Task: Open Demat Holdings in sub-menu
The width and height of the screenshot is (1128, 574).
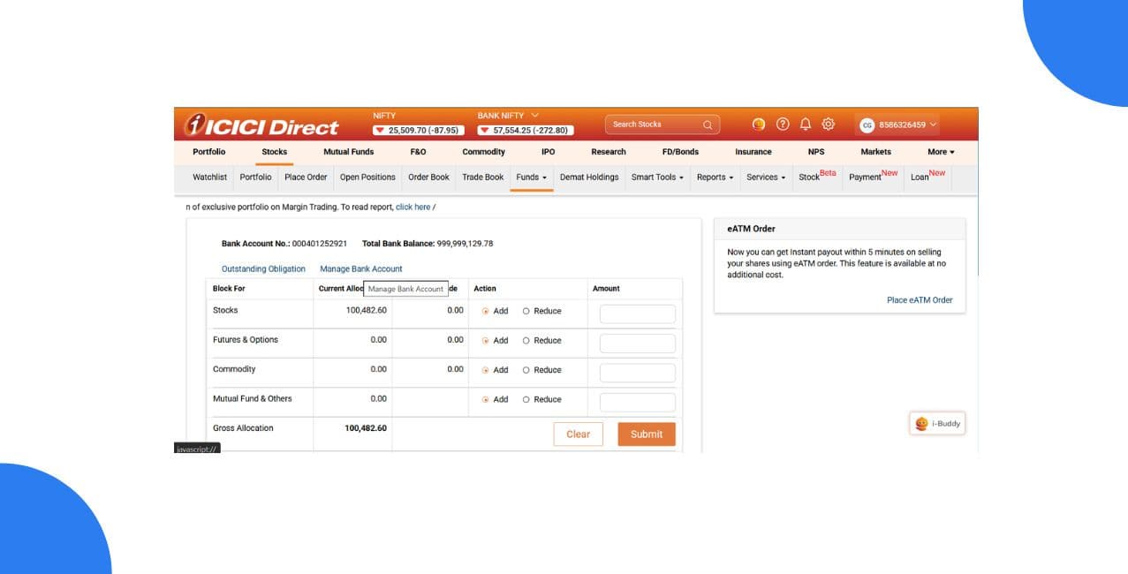Action: coord(589,177)
